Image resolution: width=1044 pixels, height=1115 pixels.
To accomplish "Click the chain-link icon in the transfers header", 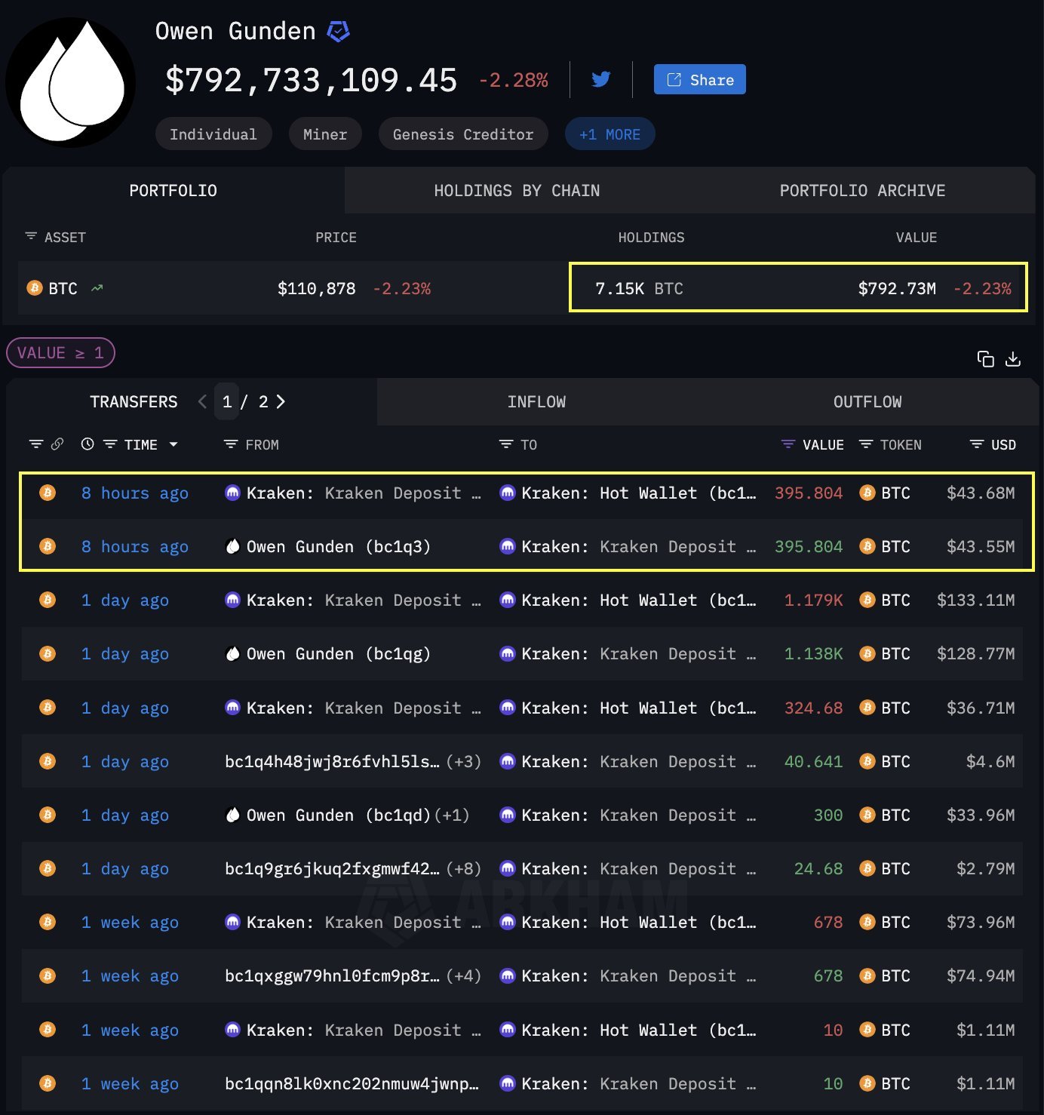I will point(57,444).
